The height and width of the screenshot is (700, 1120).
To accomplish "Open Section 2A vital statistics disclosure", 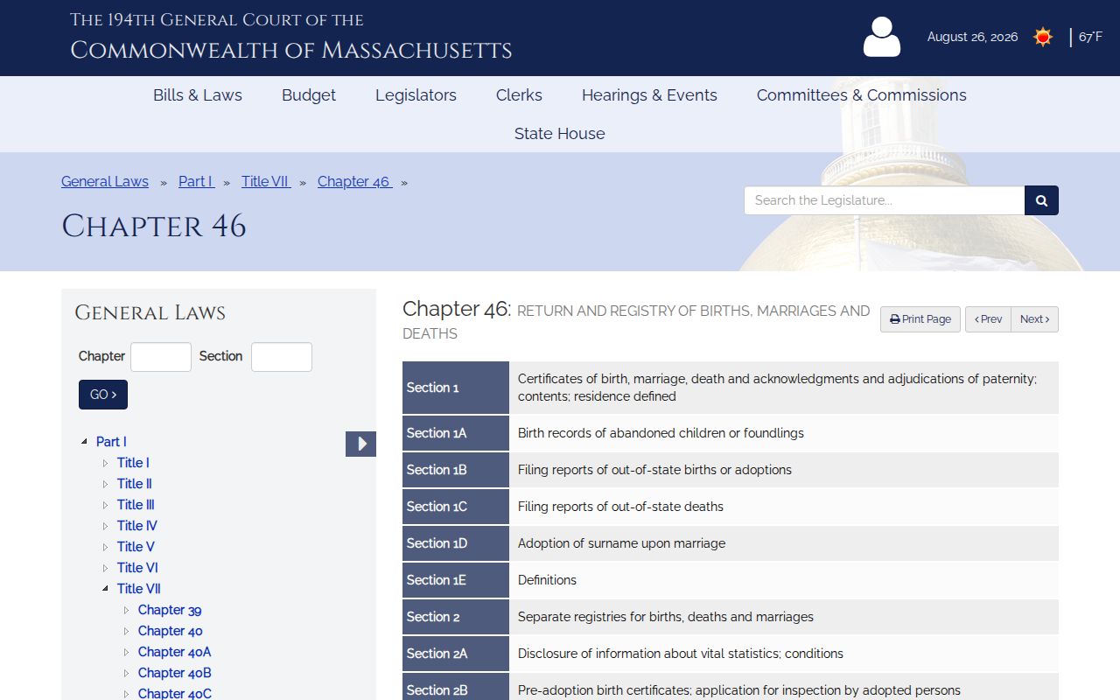I will tap(731, 654).
